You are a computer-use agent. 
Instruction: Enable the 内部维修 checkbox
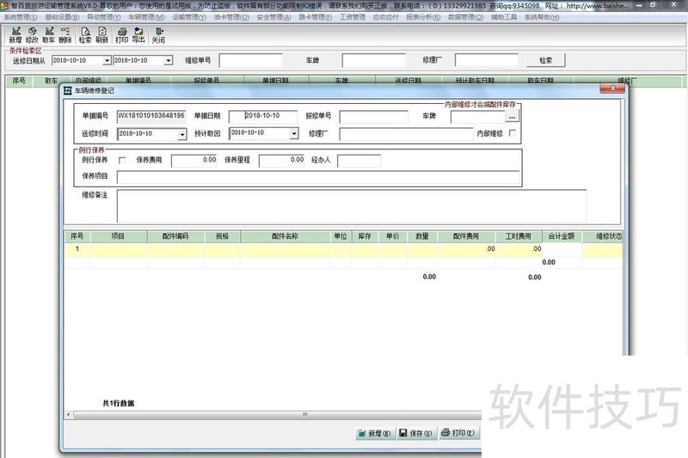513,133
